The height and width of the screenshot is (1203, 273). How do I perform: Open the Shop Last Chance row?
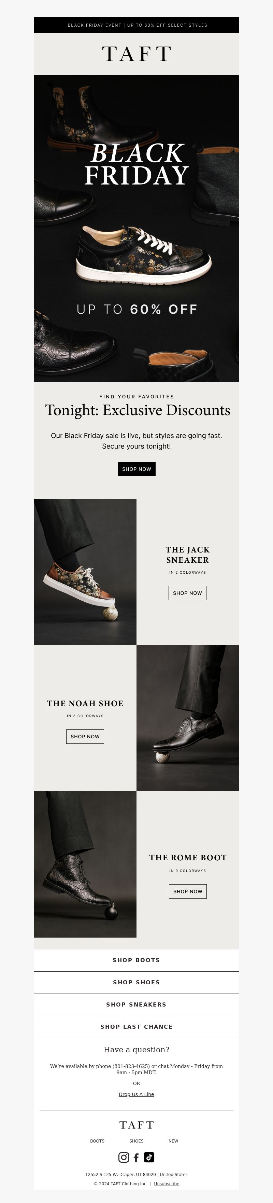[x=136, y=1026]
